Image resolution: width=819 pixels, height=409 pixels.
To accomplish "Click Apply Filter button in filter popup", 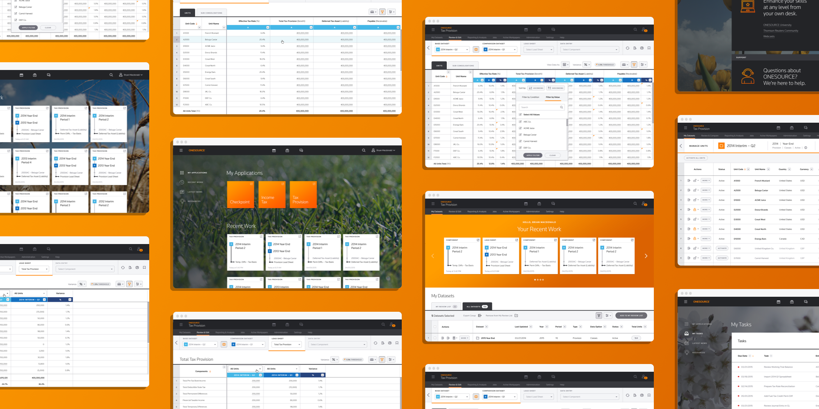I will (x=533, y=155).
